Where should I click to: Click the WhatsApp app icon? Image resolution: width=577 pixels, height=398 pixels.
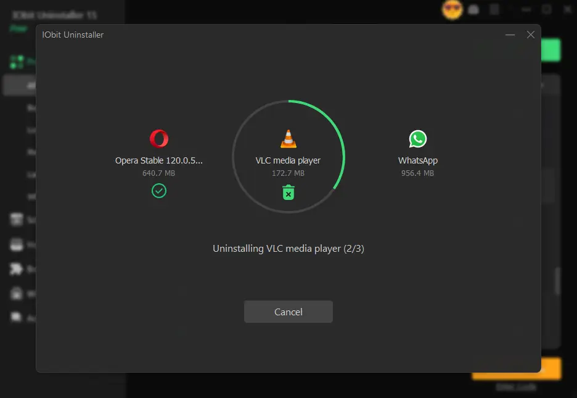418,139
